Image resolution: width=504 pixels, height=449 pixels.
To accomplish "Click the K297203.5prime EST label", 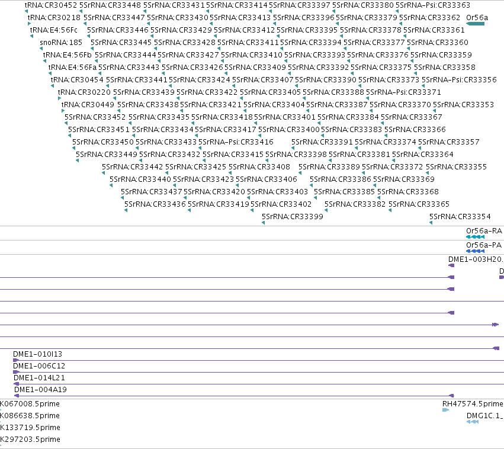I will [30, 440].
